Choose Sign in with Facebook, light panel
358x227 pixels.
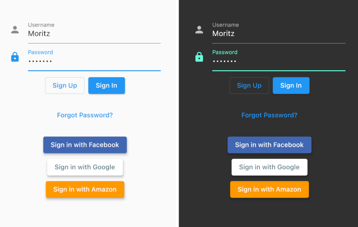coord(85,145)
